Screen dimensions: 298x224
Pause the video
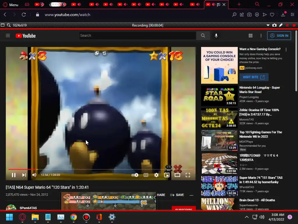(14, 175)
